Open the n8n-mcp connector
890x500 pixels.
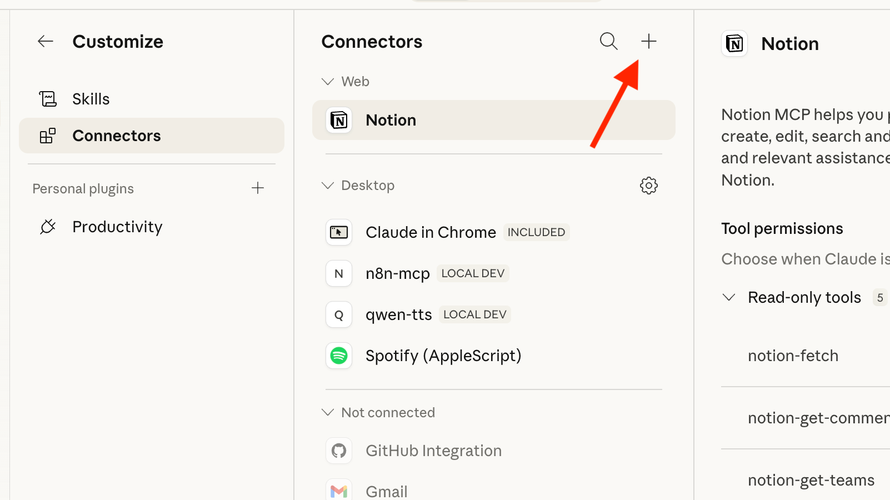(493, 273)
